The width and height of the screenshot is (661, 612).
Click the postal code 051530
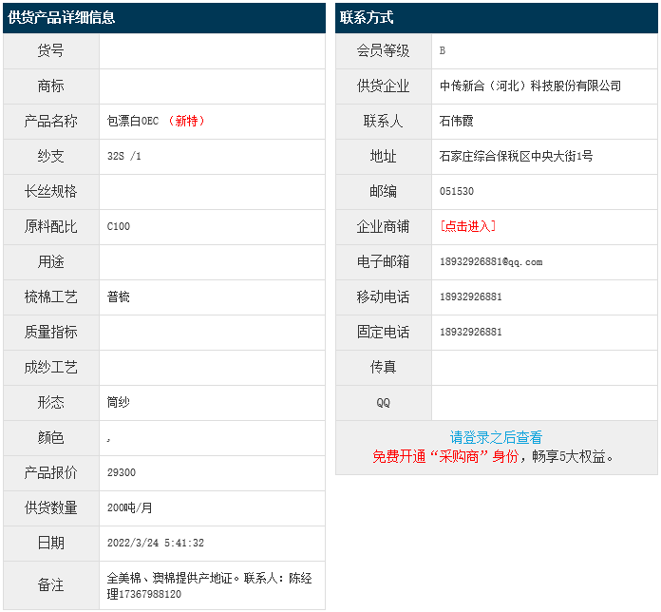(457, 191)
